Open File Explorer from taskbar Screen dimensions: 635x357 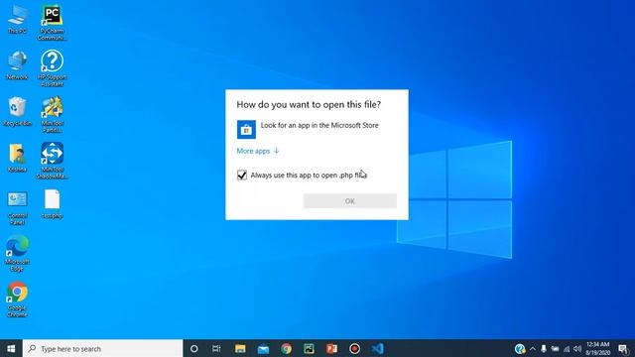(240, 348)
